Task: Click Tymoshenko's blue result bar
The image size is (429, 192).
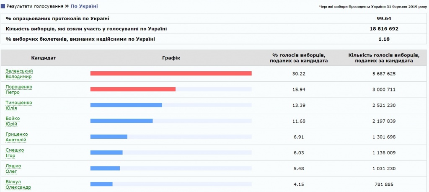Action: (126, 105)
